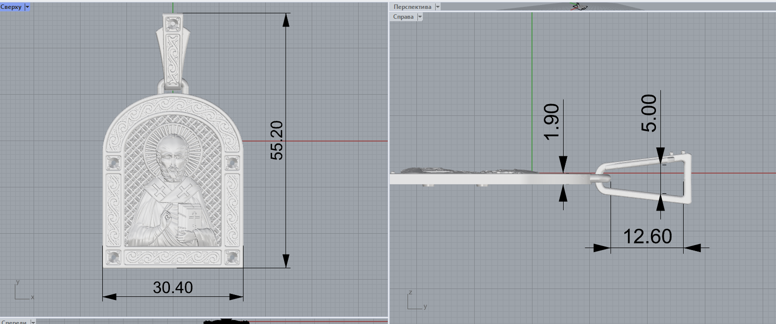776x324 pixels.
Task: Pick the 1.90 thickness dimension
Action: pyautogui.click(x=552, y=122)
